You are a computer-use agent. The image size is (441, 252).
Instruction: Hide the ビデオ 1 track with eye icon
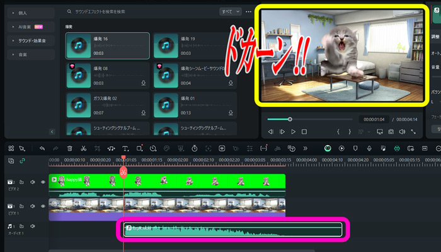coord(43,206)
